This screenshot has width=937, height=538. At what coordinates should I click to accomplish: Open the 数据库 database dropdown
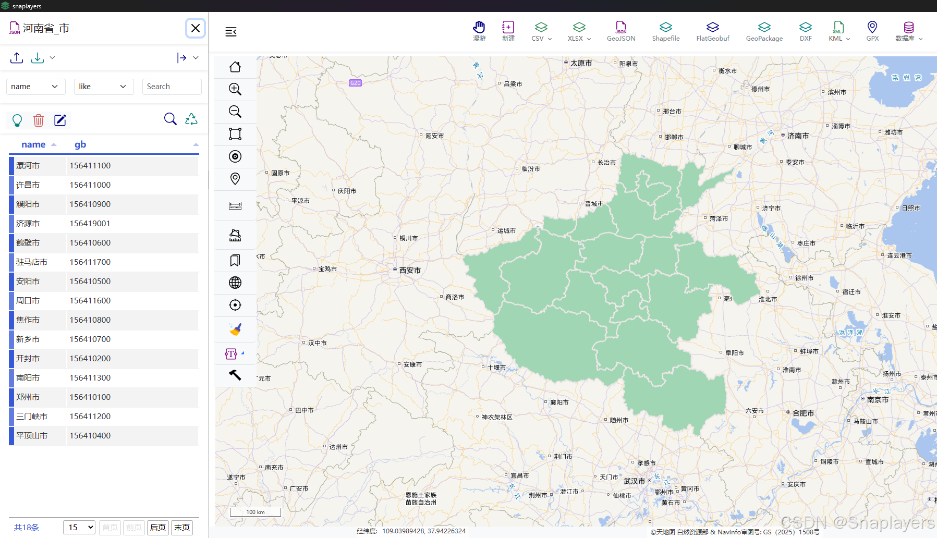coord(909,31)
